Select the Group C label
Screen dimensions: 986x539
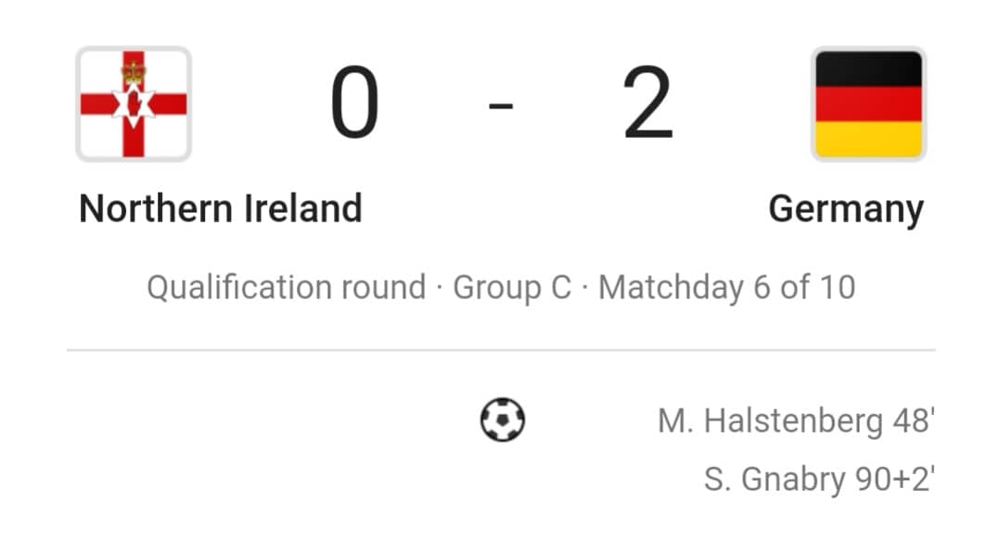click(x=512, y=288)
